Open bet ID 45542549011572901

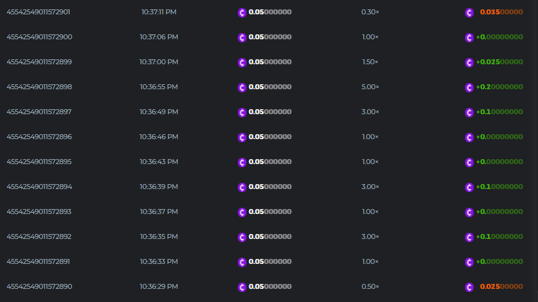click(38, 12)
